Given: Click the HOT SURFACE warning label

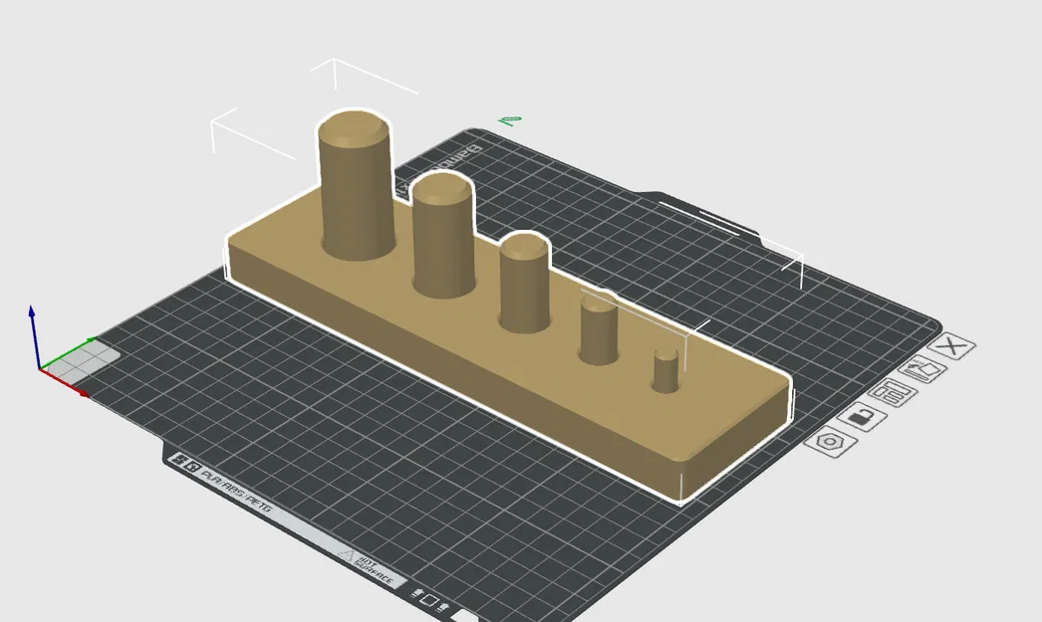Looking at the screenshot, I should click(376, 569).
